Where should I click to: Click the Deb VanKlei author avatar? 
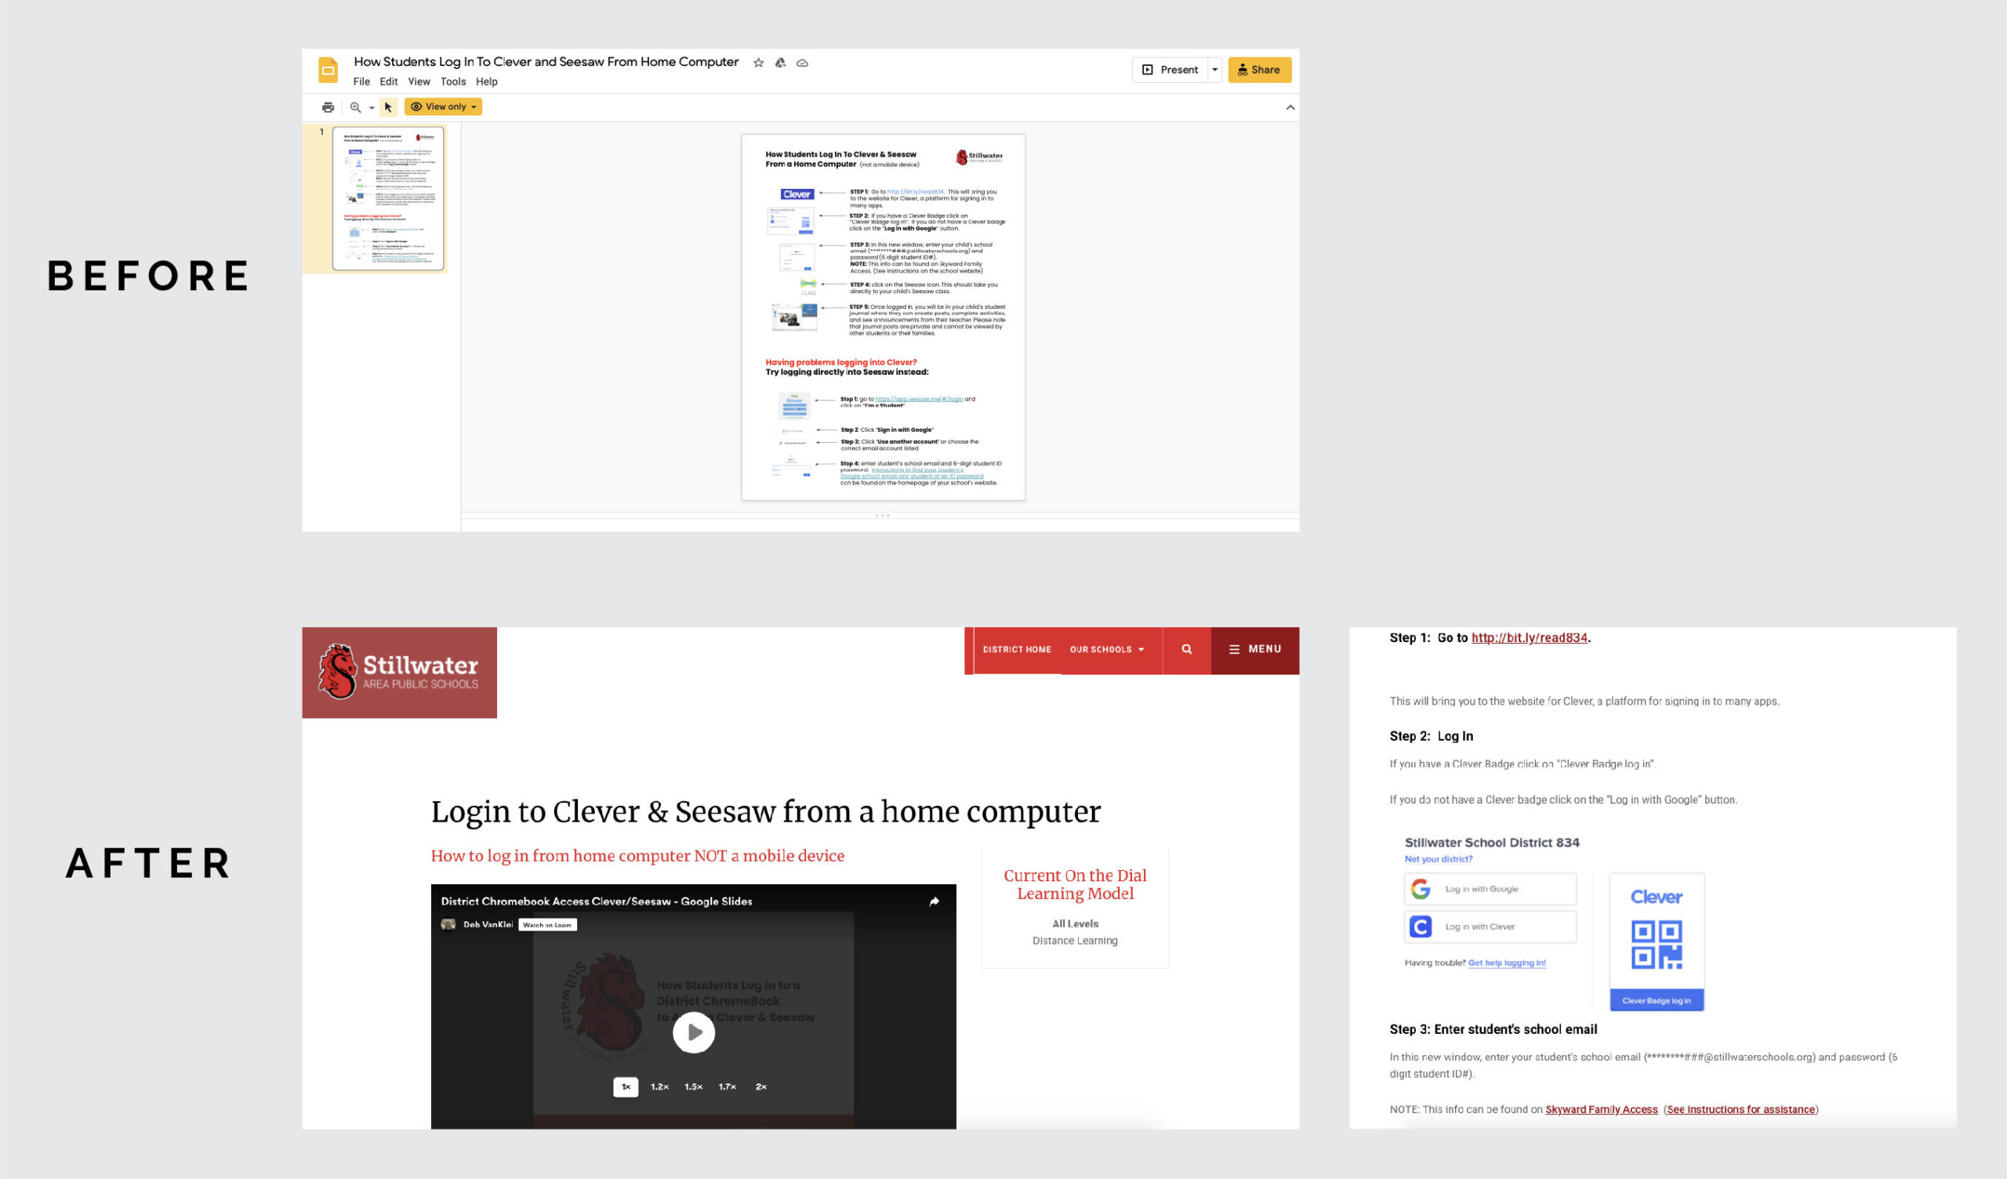[x=448, y=924]
